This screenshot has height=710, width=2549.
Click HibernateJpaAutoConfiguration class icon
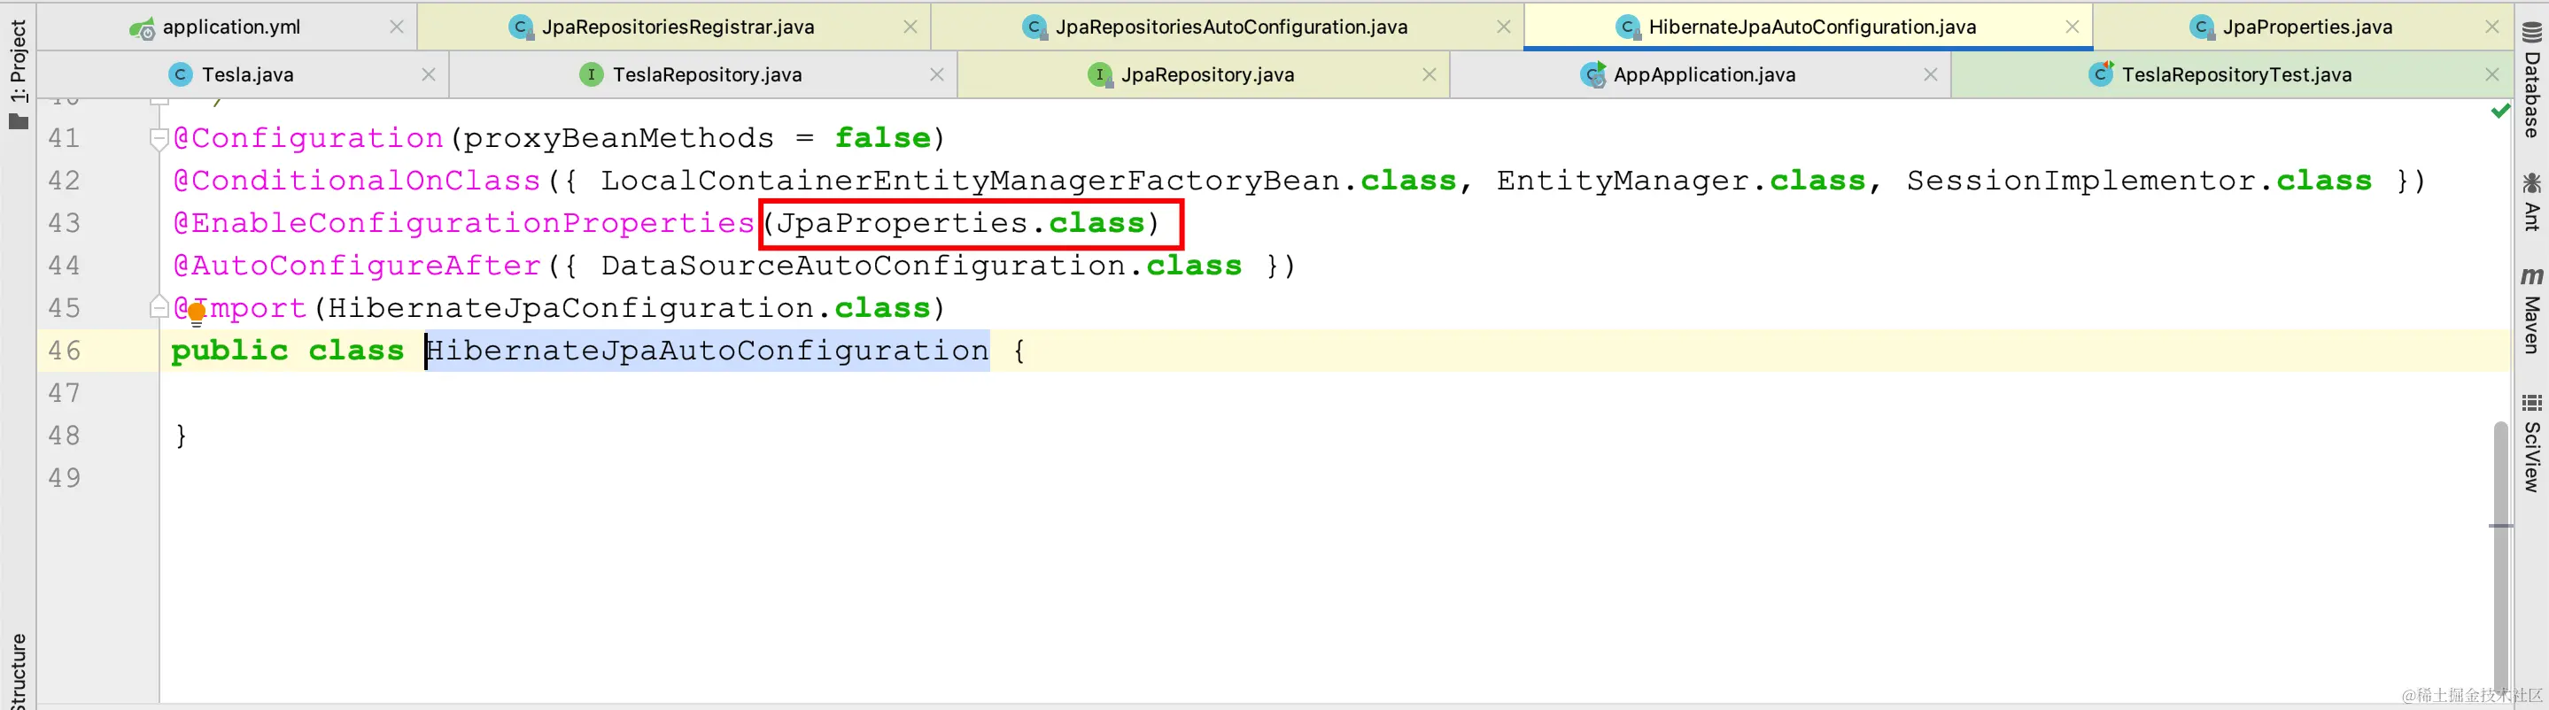pyautogui.click(x=1628, y=27)
